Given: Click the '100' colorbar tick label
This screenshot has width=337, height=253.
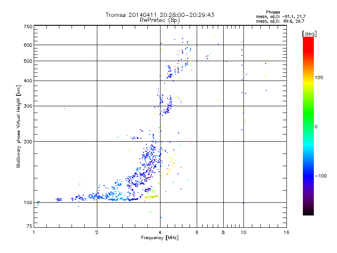Looking at the screenshot, I should [x=319, y=78].
